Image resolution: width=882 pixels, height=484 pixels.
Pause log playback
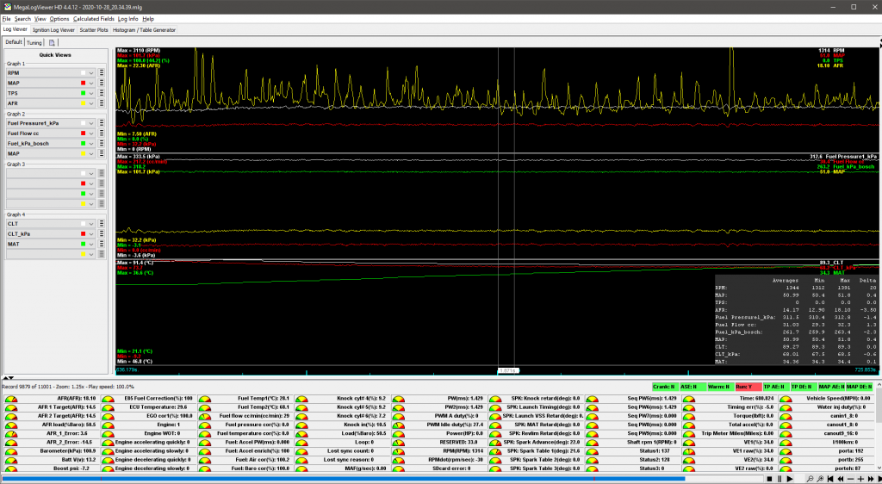(x=780, y=479)
